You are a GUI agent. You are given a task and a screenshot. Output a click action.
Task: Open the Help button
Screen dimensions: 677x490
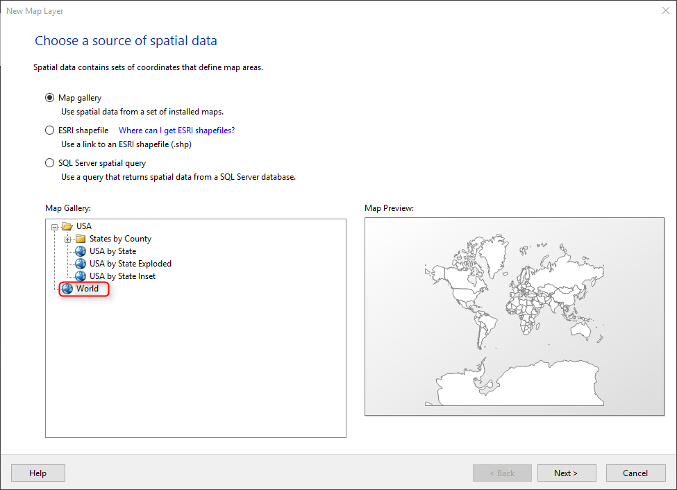coord(38,473)
